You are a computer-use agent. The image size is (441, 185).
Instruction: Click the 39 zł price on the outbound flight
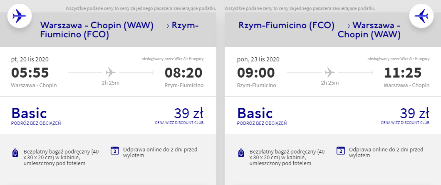click(x=188, y=113)
